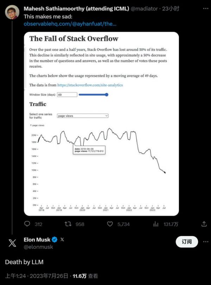Click the @elonmusk handle
211x285 pixels.
38,247
